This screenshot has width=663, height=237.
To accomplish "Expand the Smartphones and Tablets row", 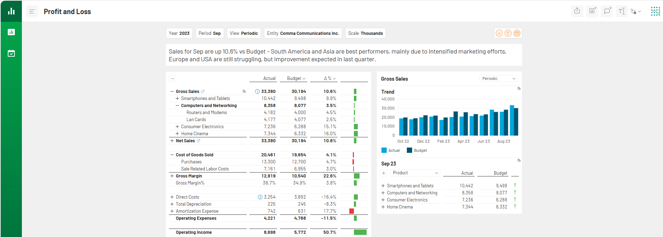I will (177, 99).
